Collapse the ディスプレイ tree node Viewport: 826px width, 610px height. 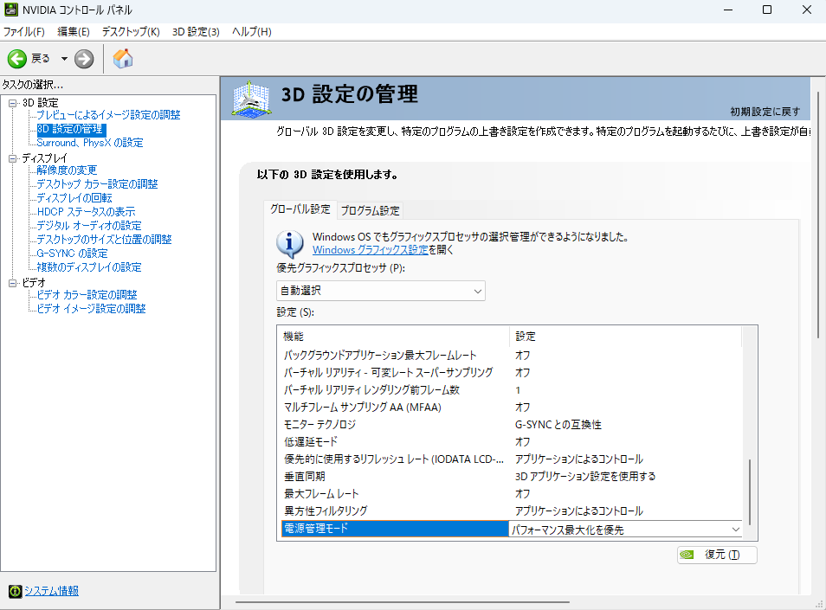click(13, 158)
